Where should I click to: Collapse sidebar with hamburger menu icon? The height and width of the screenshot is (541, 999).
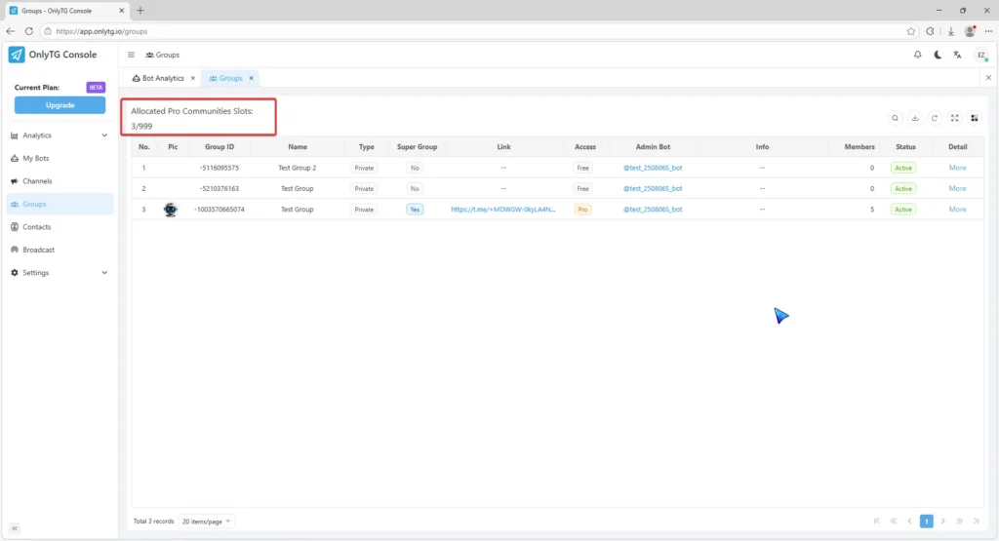(x=132, y=55)
